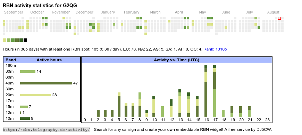Click the 80m bar showing 14 hours
Screen dimensions: 302x135
coord(28,71)
